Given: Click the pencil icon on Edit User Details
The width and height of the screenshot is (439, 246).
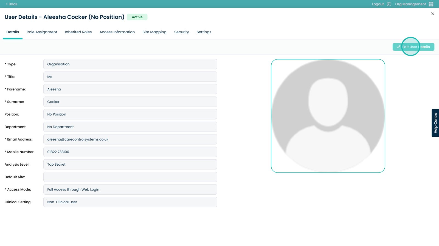Looking at the screenshot, I should pyautogui.click(x=399, y=47).
